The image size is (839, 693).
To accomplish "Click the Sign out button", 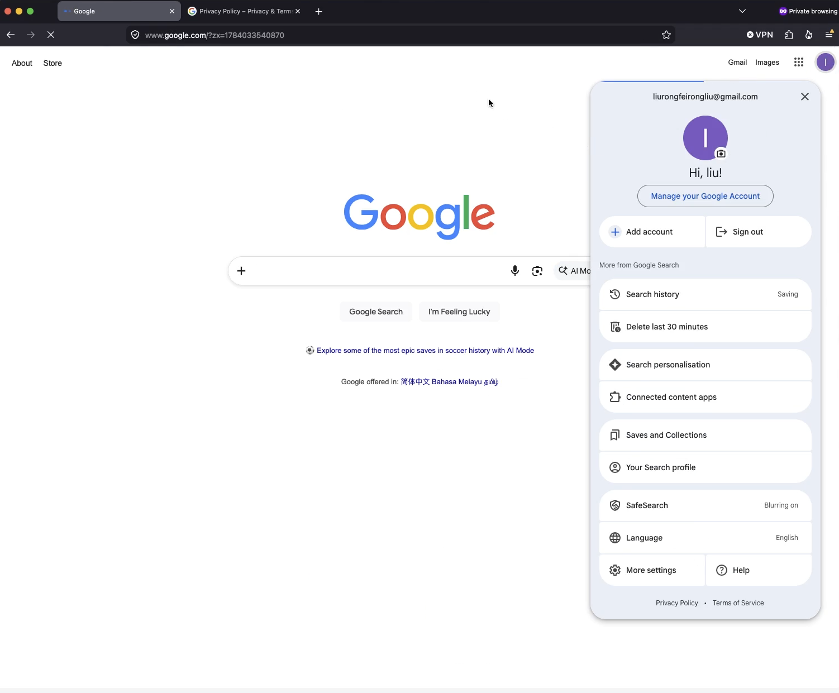I will pyautogui.click(x=759, y=232).
